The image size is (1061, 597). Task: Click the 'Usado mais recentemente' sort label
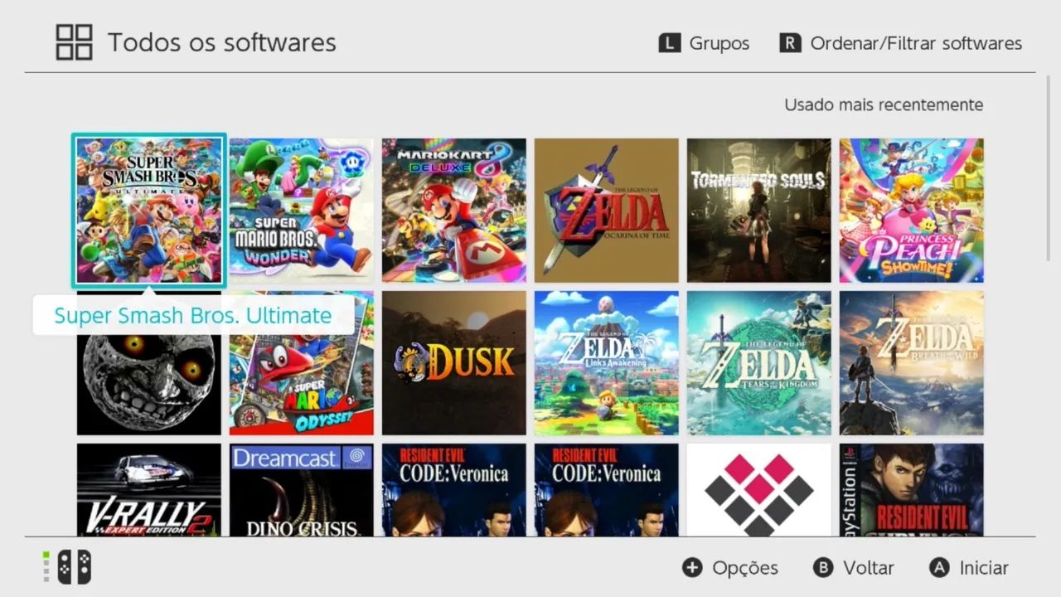(884, 105)
